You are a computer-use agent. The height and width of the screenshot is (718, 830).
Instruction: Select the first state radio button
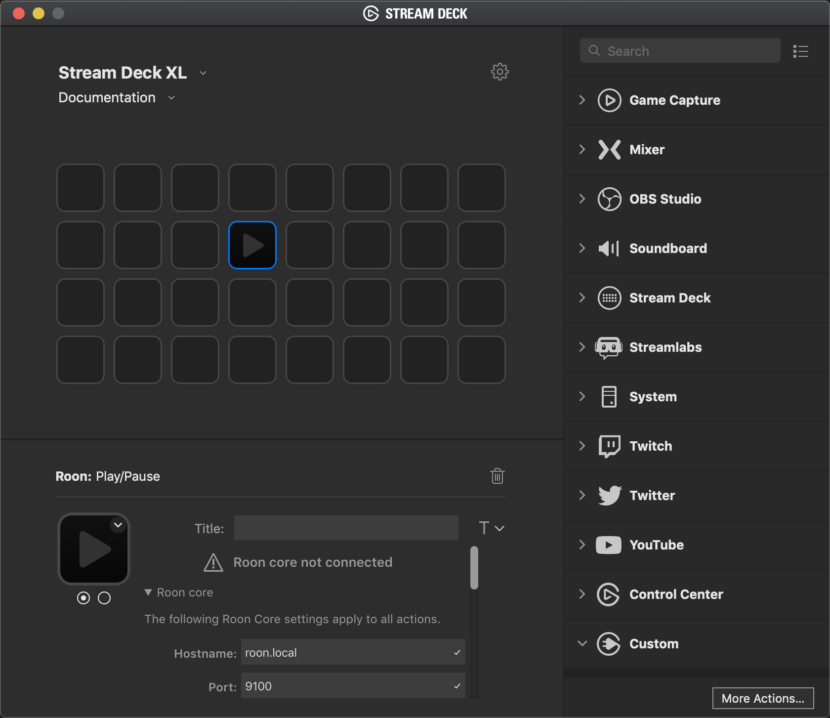click(83, 598)
